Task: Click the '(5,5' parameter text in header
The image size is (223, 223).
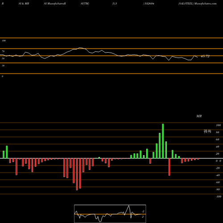Action: click(115, 4)
